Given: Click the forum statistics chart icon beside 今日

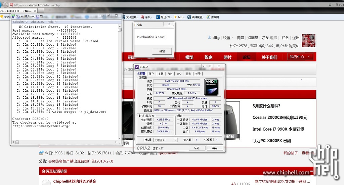Looking at the screenshot, I should coord(41,153).
